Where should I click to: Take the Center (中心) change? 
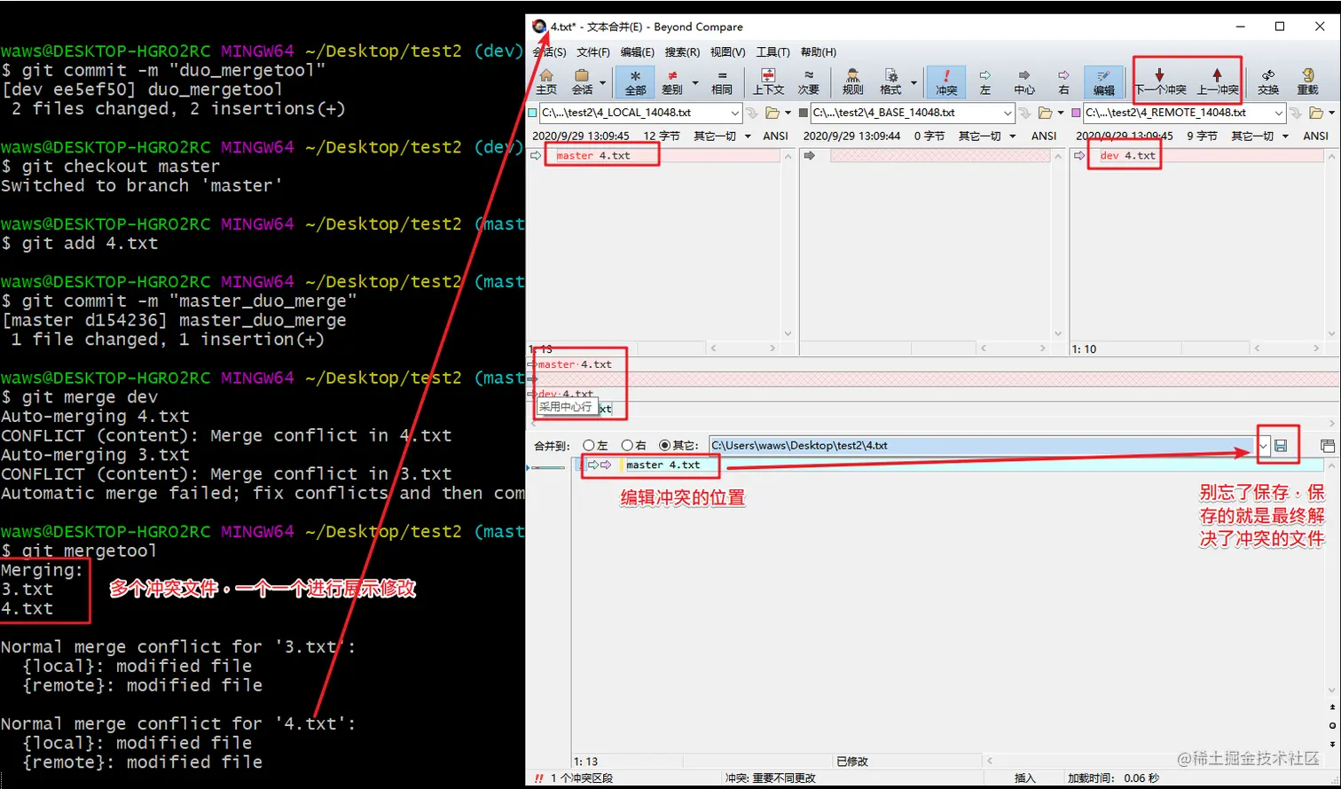point(1024,82)
